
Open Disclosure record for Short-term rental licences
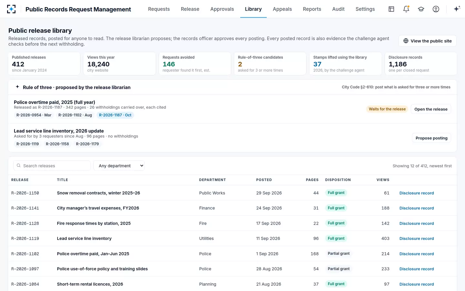(x=417, y=284)
